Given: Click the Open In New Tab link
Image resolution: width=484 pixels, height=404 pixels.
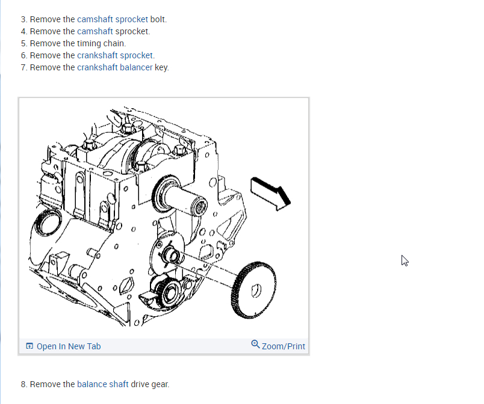Looking at the screenshot, I should coord(69,346).
